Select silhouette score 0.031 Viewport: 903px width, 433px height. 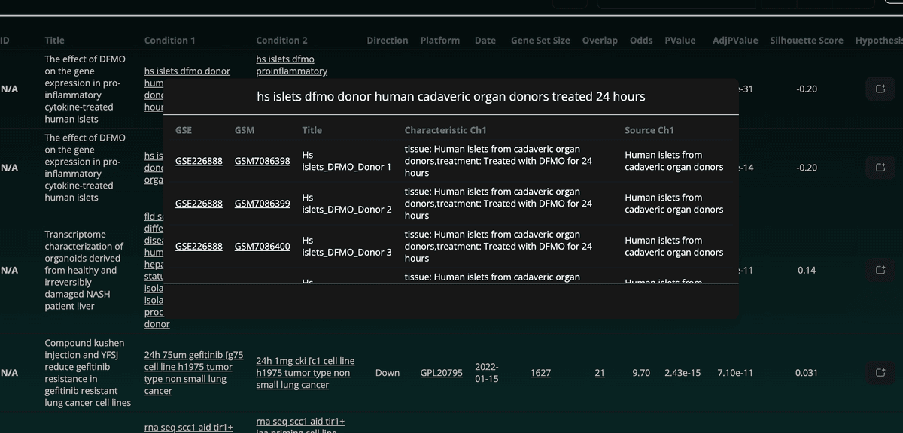pyautogui.click(x=807, y=373)
